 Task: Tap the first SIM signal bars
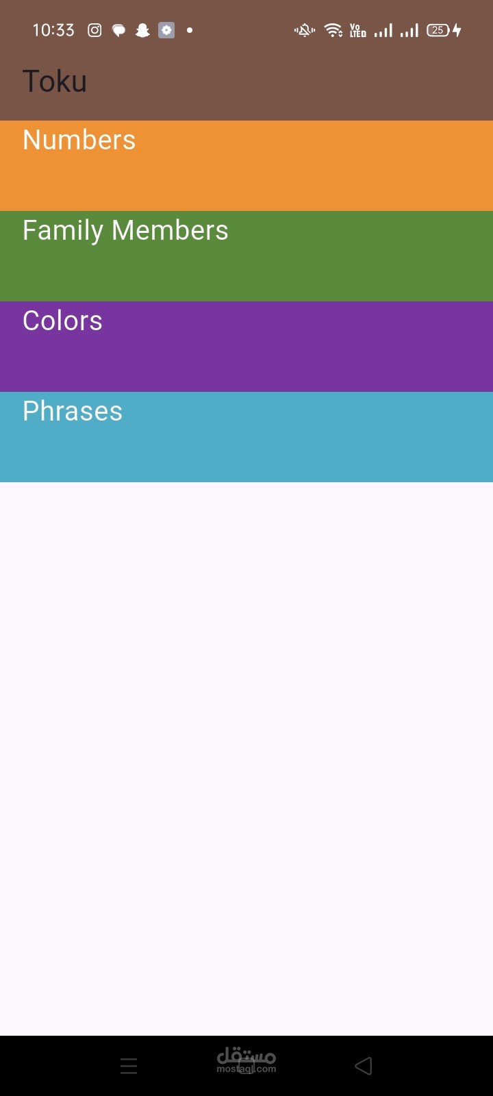[383, 30]
